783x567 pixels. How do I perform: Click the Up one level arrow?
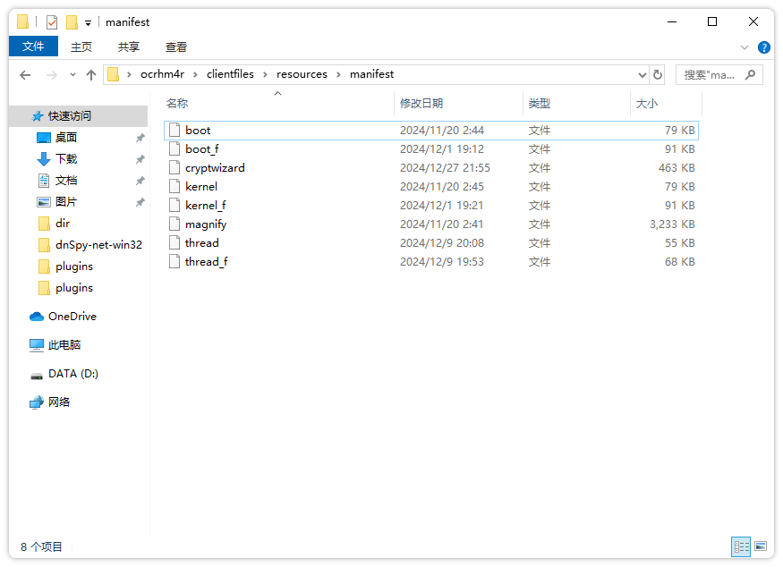coord(90,75)
